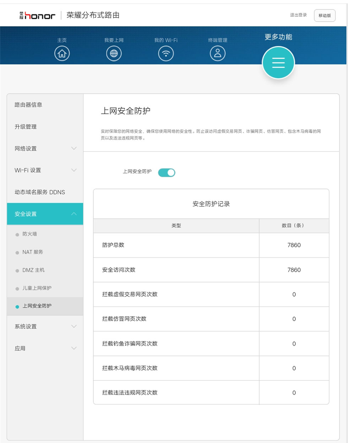This screenshot has height=443, width=348.
Task: Expand the 应用 section chevron
Action: 74,348
